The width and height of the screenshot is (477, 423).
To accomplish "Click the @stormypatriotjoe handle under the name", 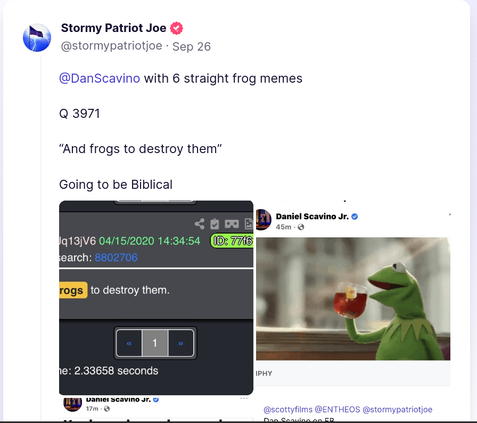I will click(x=111, y=46).
